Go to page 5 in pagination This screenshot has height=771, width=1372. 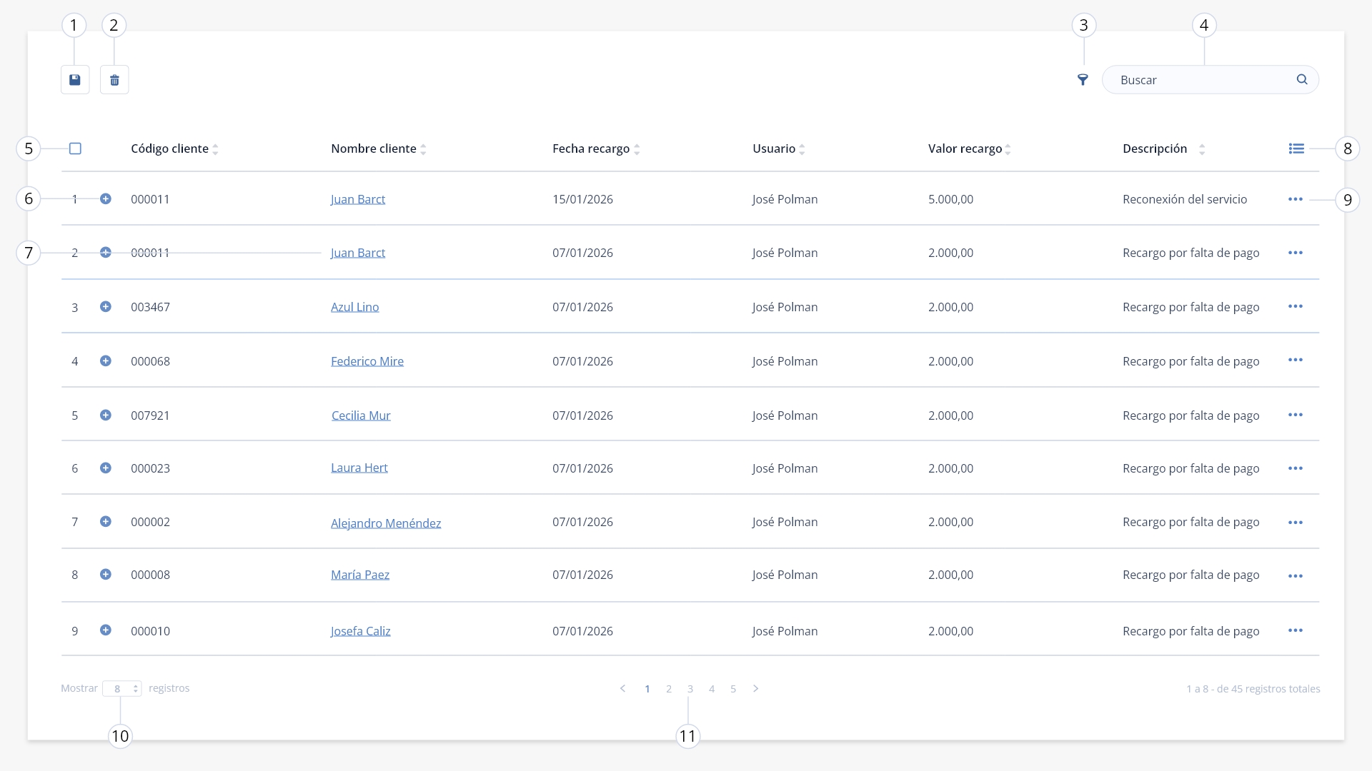tap(733, 689)
